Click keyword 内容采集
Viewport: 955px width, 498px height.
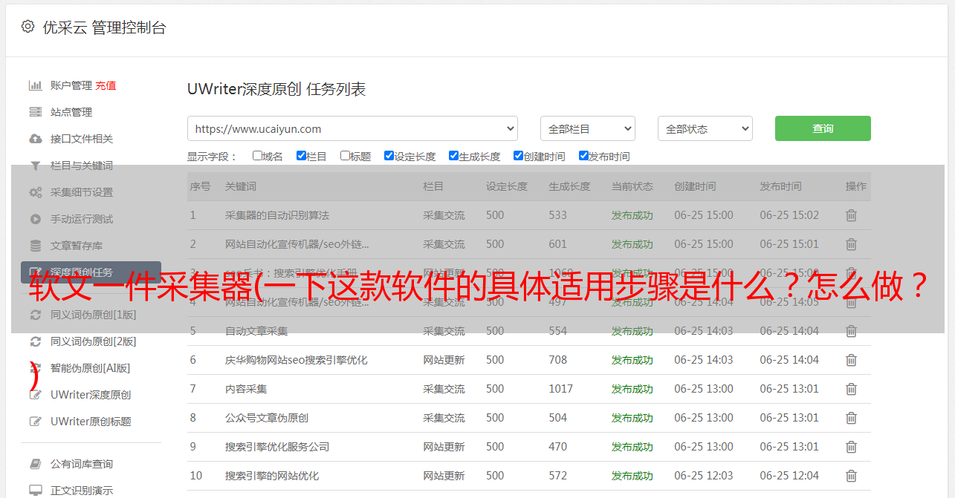coord(246,389)
